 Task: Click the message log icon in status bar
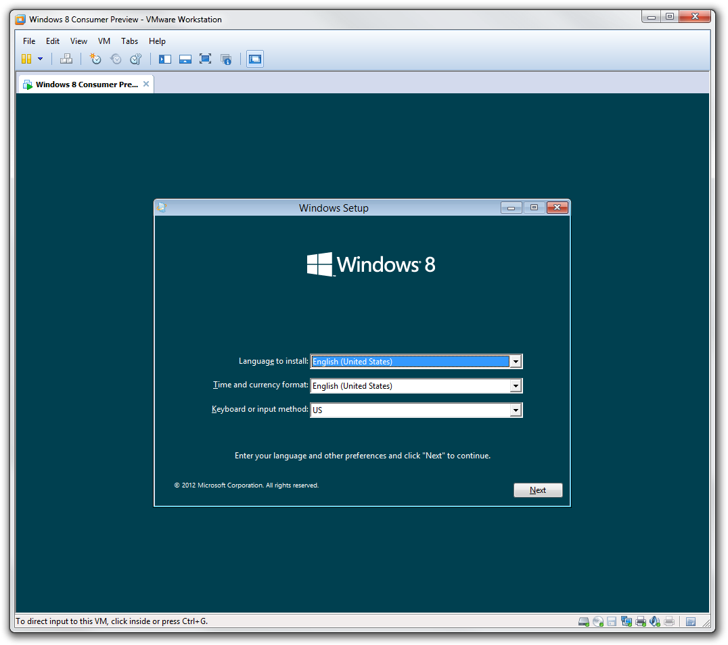click(691, 622)
